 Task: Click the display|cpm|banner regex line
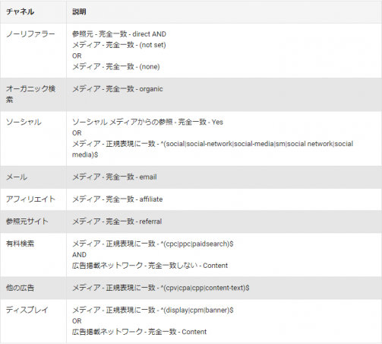point(153,310)
